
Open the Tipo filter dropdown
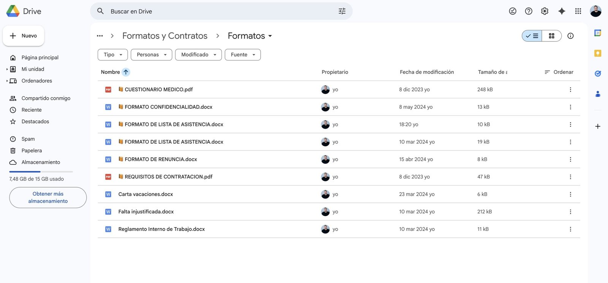click(x=112, y=55)
